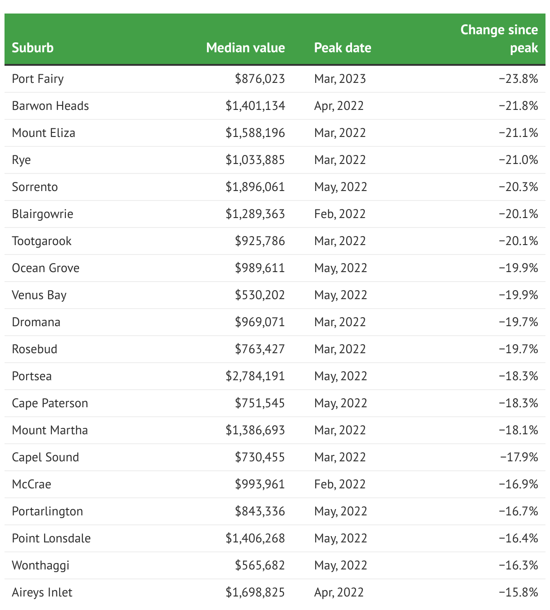Click the Rye suburb row name
550x610 pixels.
(x=21, y=160)
